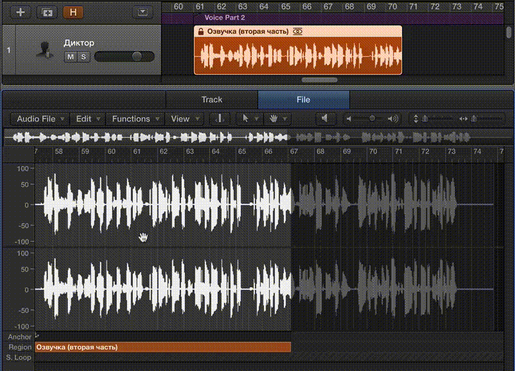
Task: Adjust the Диктор track volume slider knob
Action: [x=137, y=56]
